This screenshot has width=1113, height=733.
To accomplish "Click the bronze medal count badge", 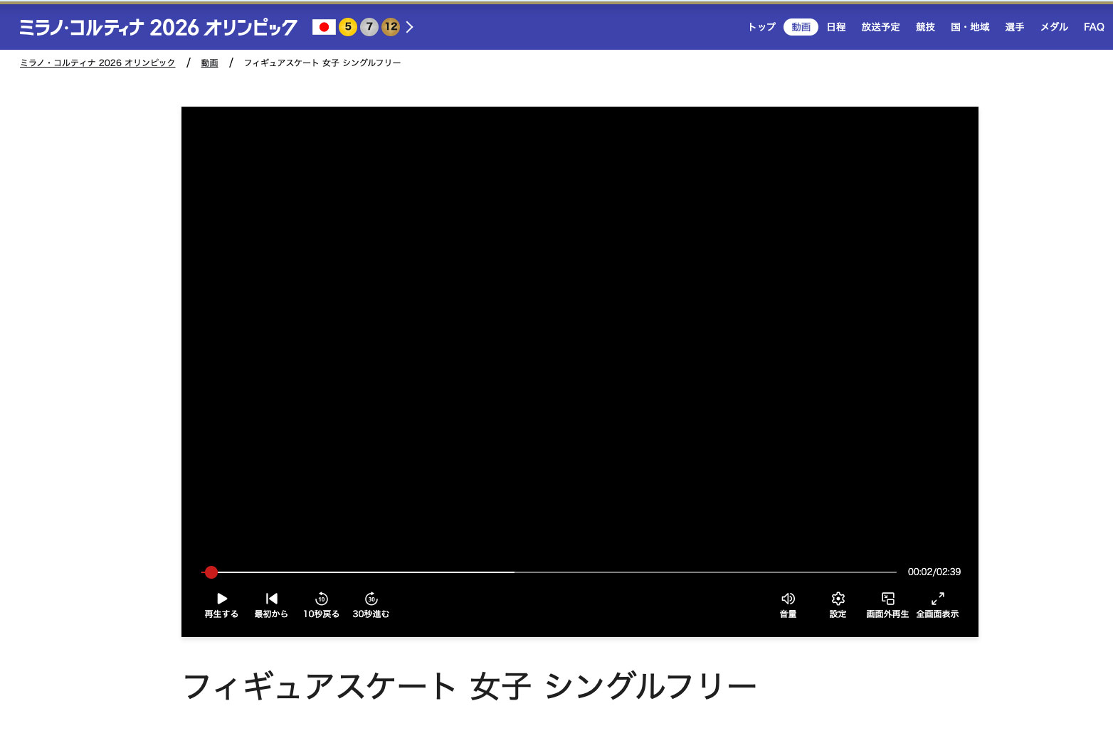I will click(391, 27).
